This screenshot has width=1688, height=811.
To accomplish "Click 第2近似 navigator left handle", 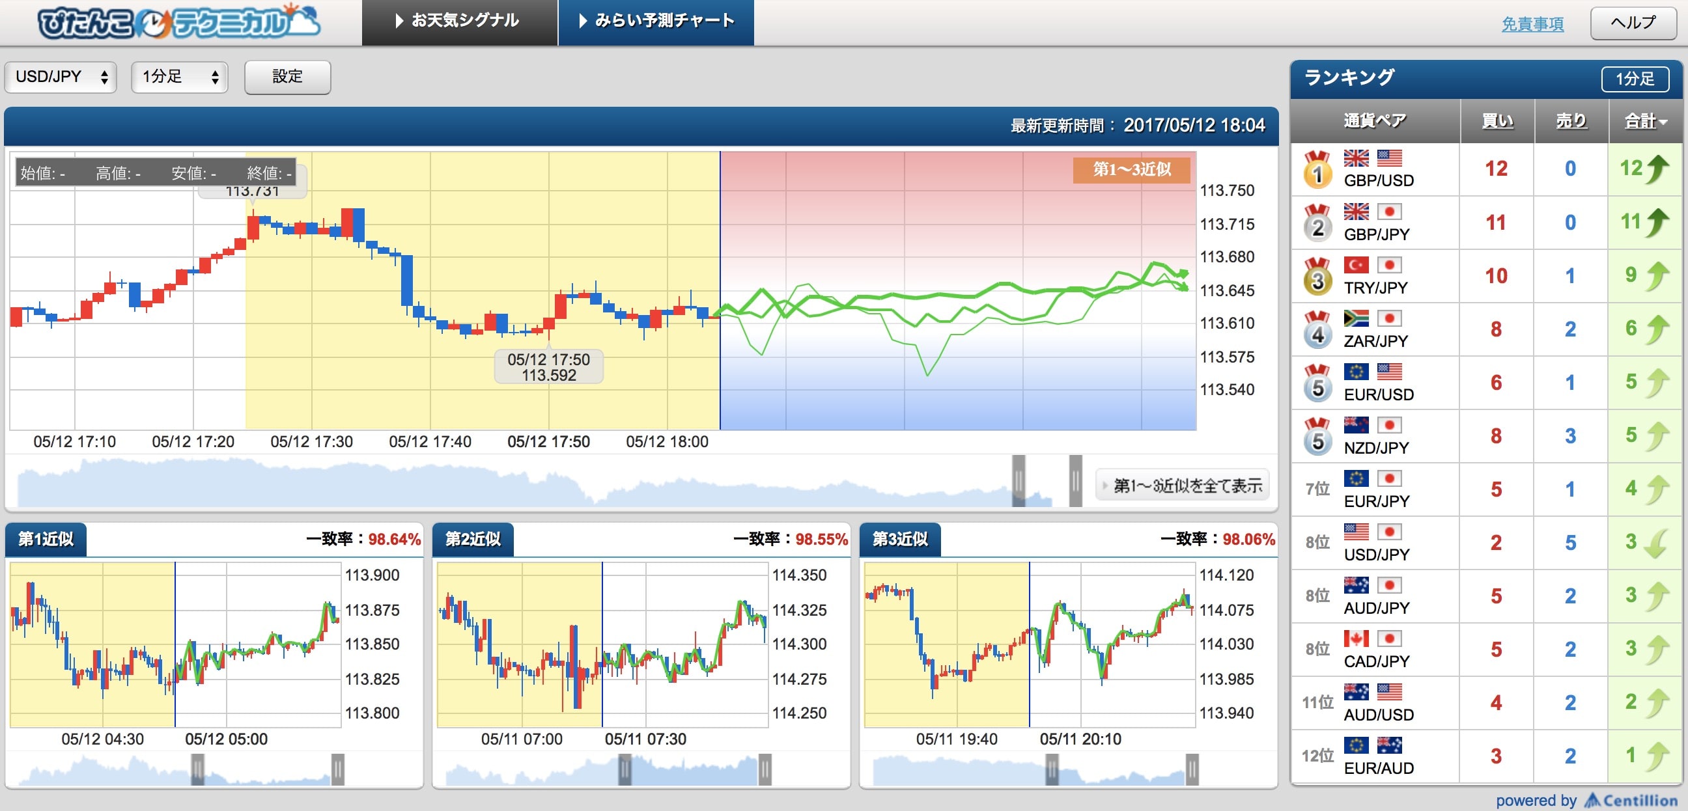I will 625,770.
